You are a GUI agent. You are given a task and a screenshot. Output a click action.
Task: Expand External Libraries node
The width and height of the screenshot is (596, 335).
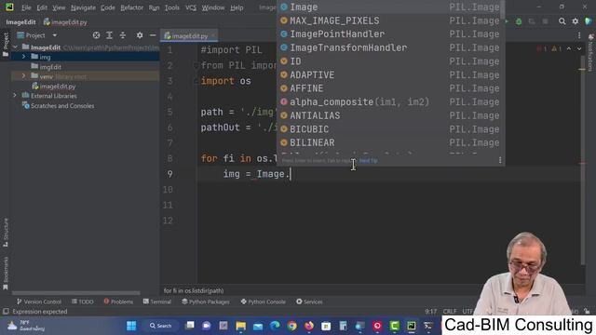coord(15,96)
